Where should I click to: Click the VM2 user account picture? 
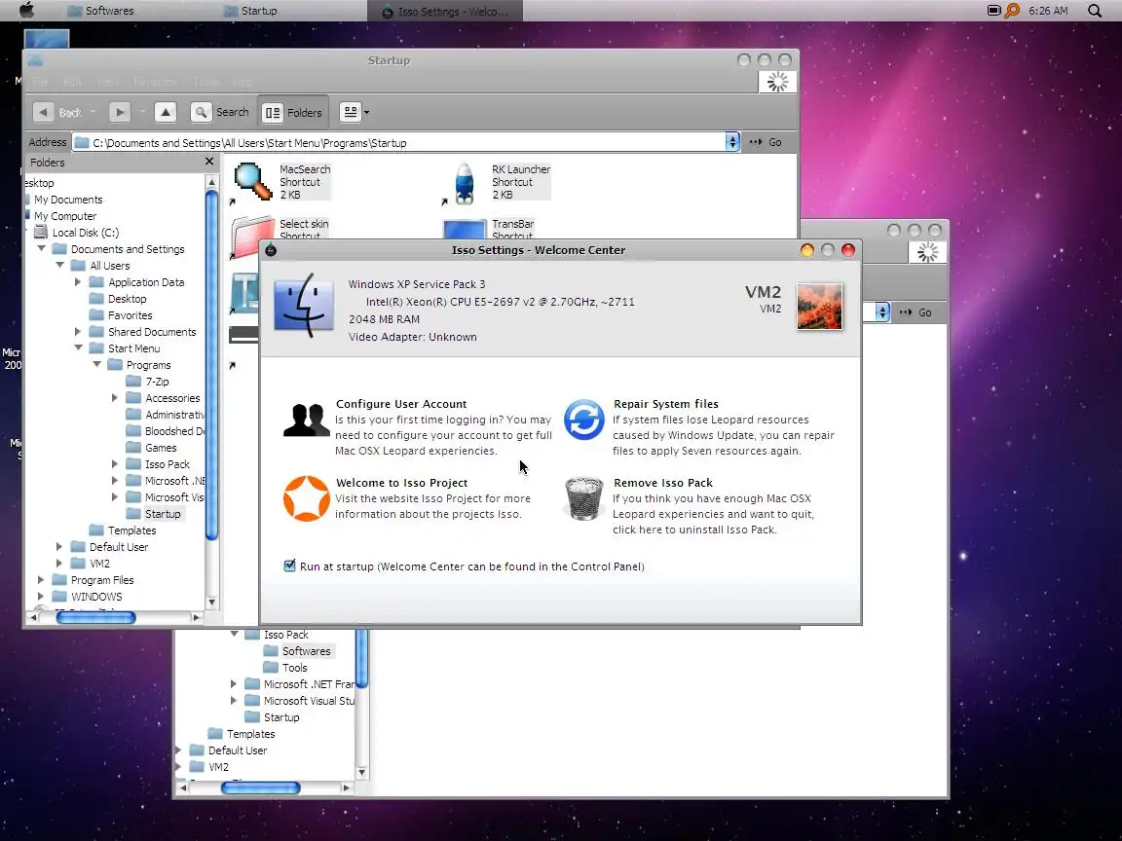[819, 307]
